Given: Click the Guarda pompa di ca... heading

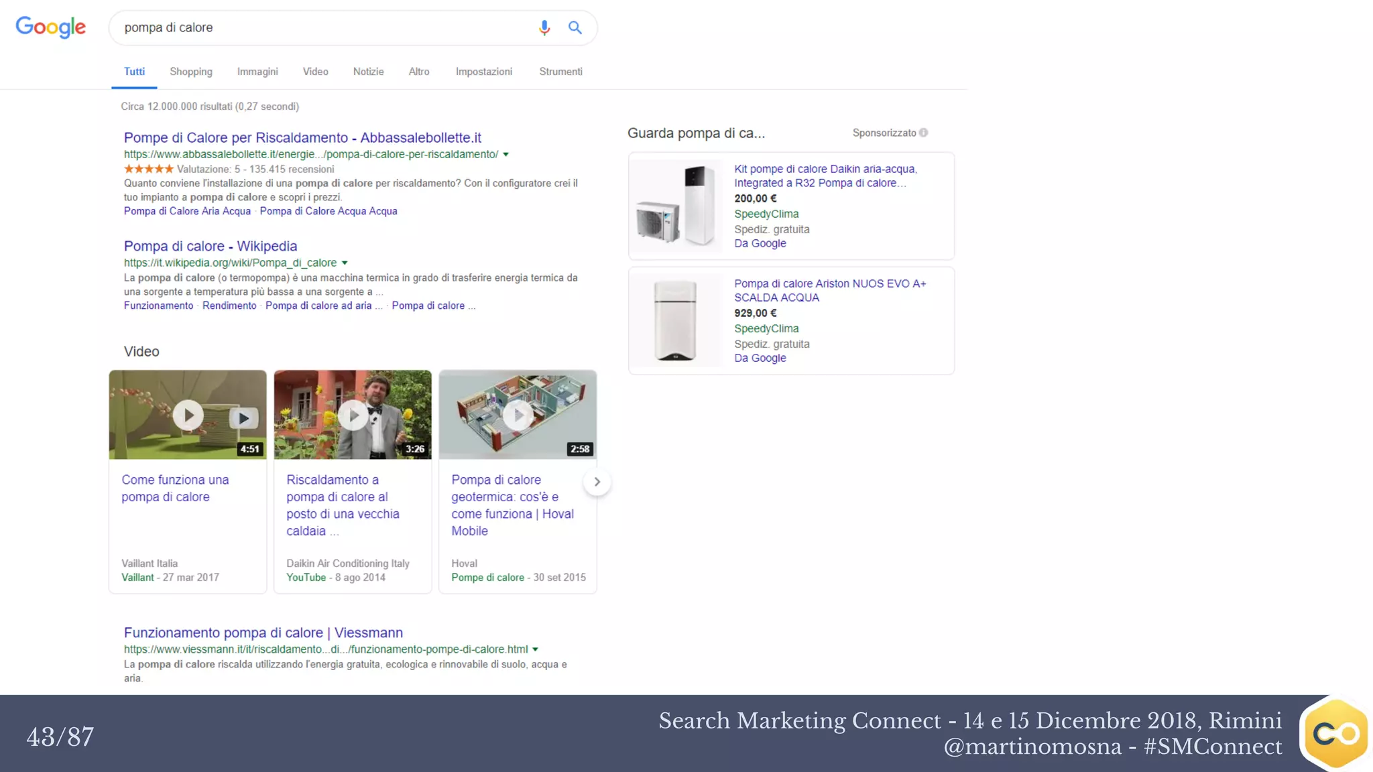Looking at the screenshot, I should 696,133.
